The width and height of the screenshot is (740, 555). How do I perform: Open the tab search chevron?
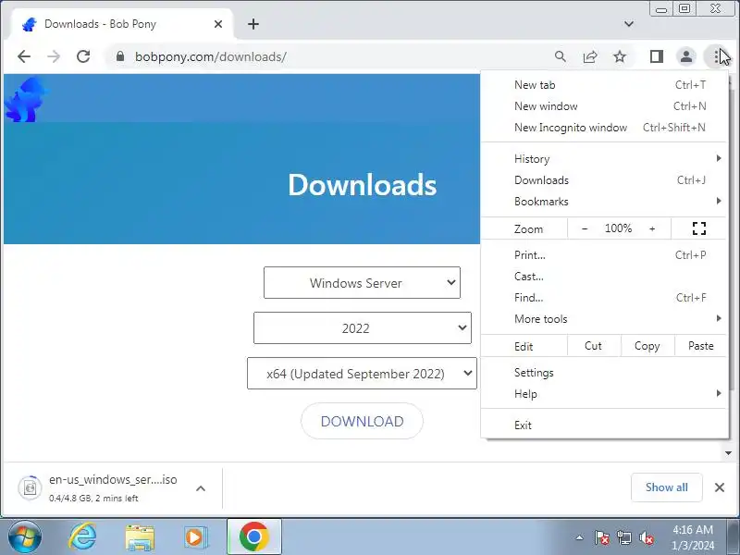coord(629,24)
